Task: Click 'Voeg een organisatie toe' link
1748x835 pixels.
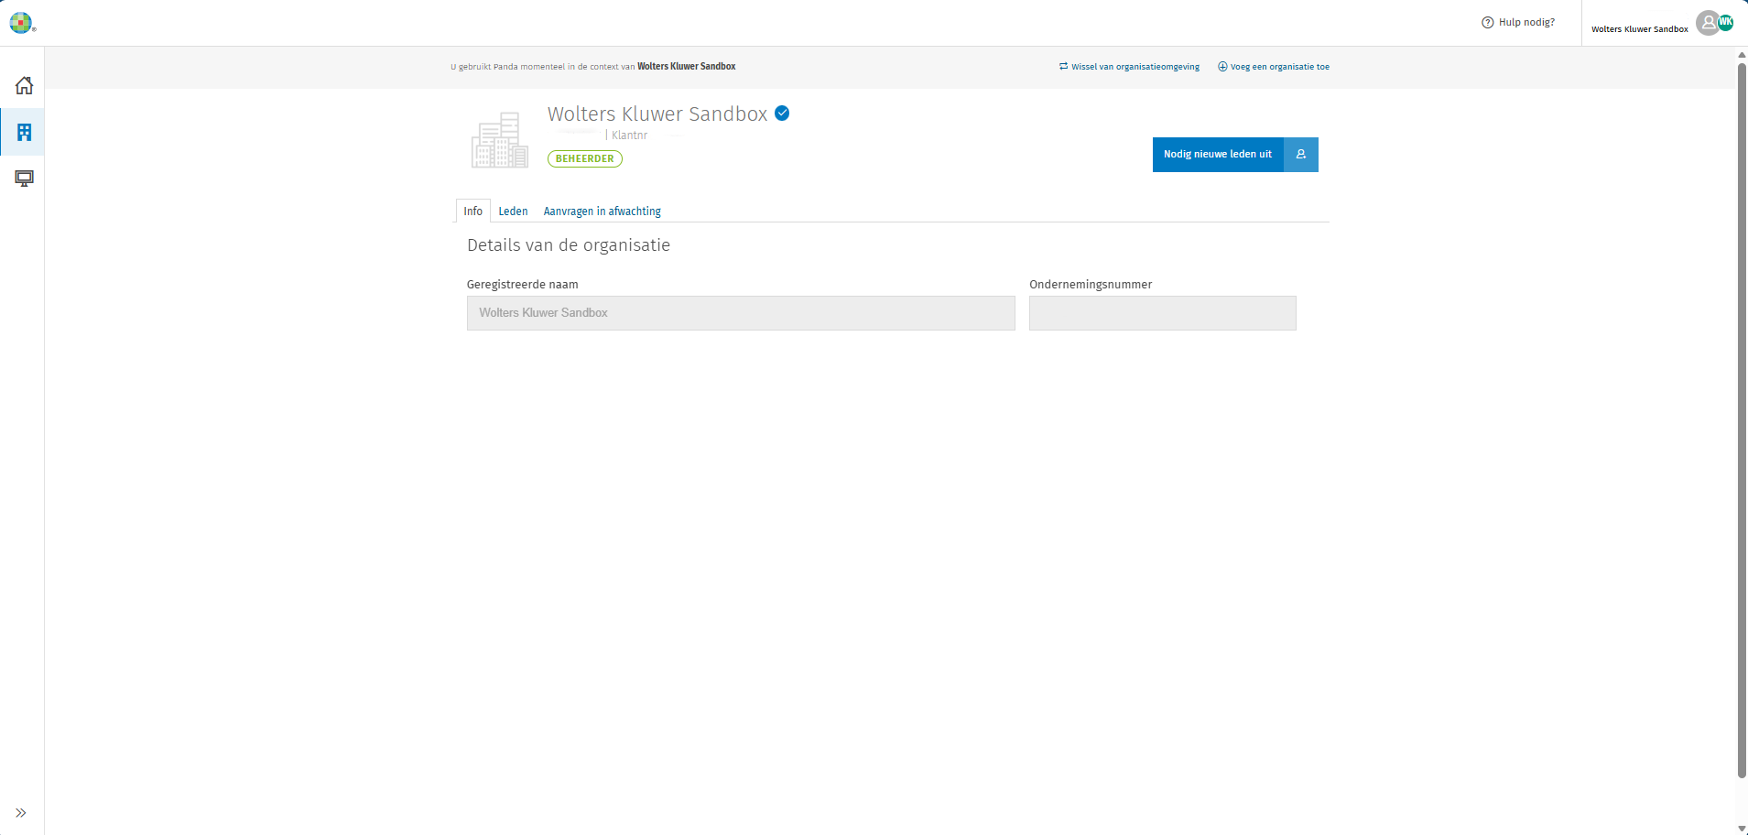Action: (x=1274, y=67)
